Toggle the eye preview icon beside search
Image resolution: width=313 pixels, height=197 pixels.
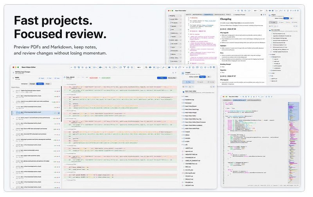point(150,67)
